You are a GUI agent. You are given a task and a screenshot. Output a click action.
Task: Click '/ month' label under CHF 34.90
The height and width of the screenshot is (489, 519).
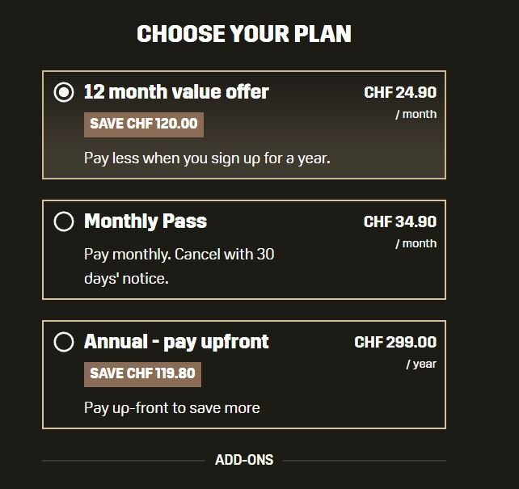[x=416, y=243]
